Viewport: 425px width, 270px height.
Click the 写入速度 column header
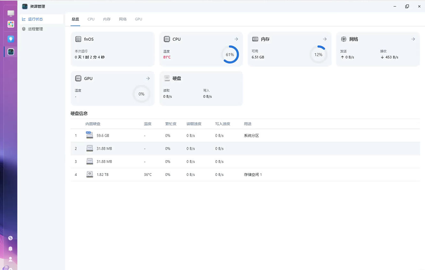point(223,124)
